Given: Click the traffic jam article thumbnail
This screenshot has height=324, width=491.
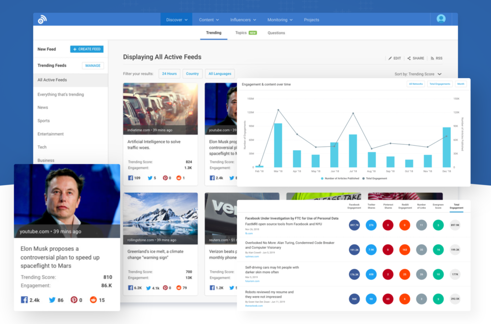Looking at the screenshot, I should click(160, 109).
